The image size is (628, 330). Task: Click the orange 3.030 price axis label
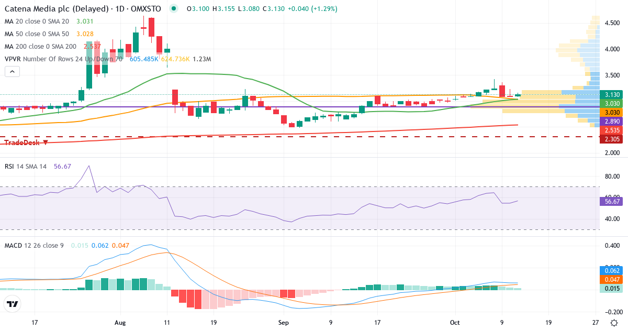pyautogui.click(x=612, y=113)
